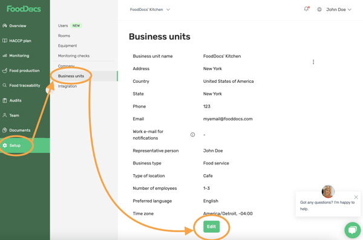
Task: Click the Documents icon in sidebar
Action: point(5,130)
